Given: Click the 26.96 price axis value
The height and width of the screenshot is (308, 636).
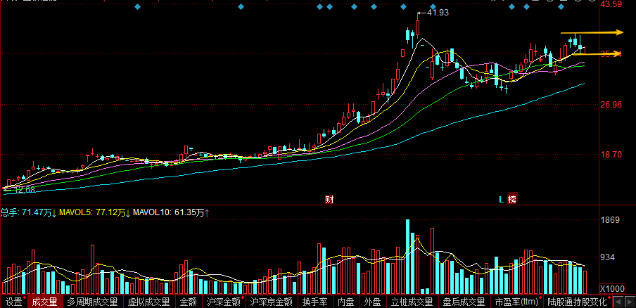Looking at the screenshot, I should click(611, 105).
